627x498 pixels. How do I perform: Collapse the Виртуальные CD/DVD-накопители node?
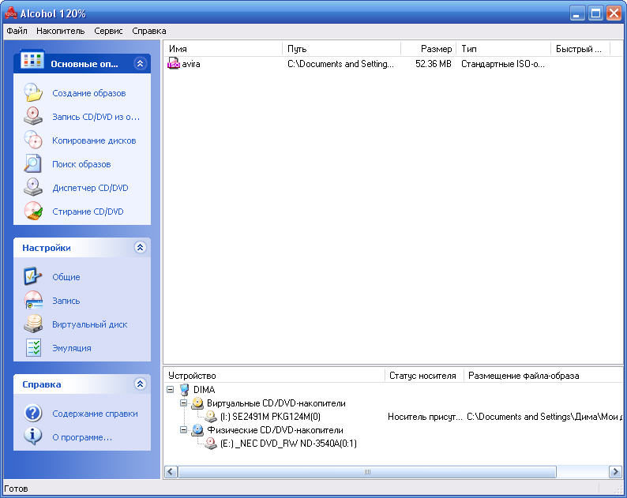pos(183,403)
